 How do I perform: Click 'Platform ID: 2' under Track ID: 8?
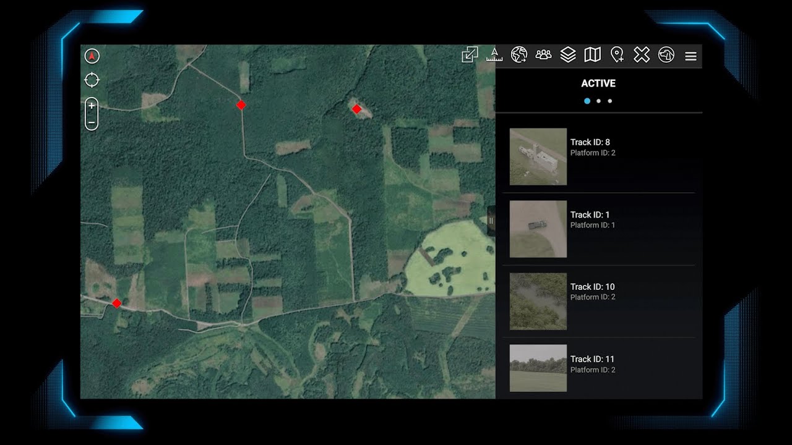tap(593, 153)
